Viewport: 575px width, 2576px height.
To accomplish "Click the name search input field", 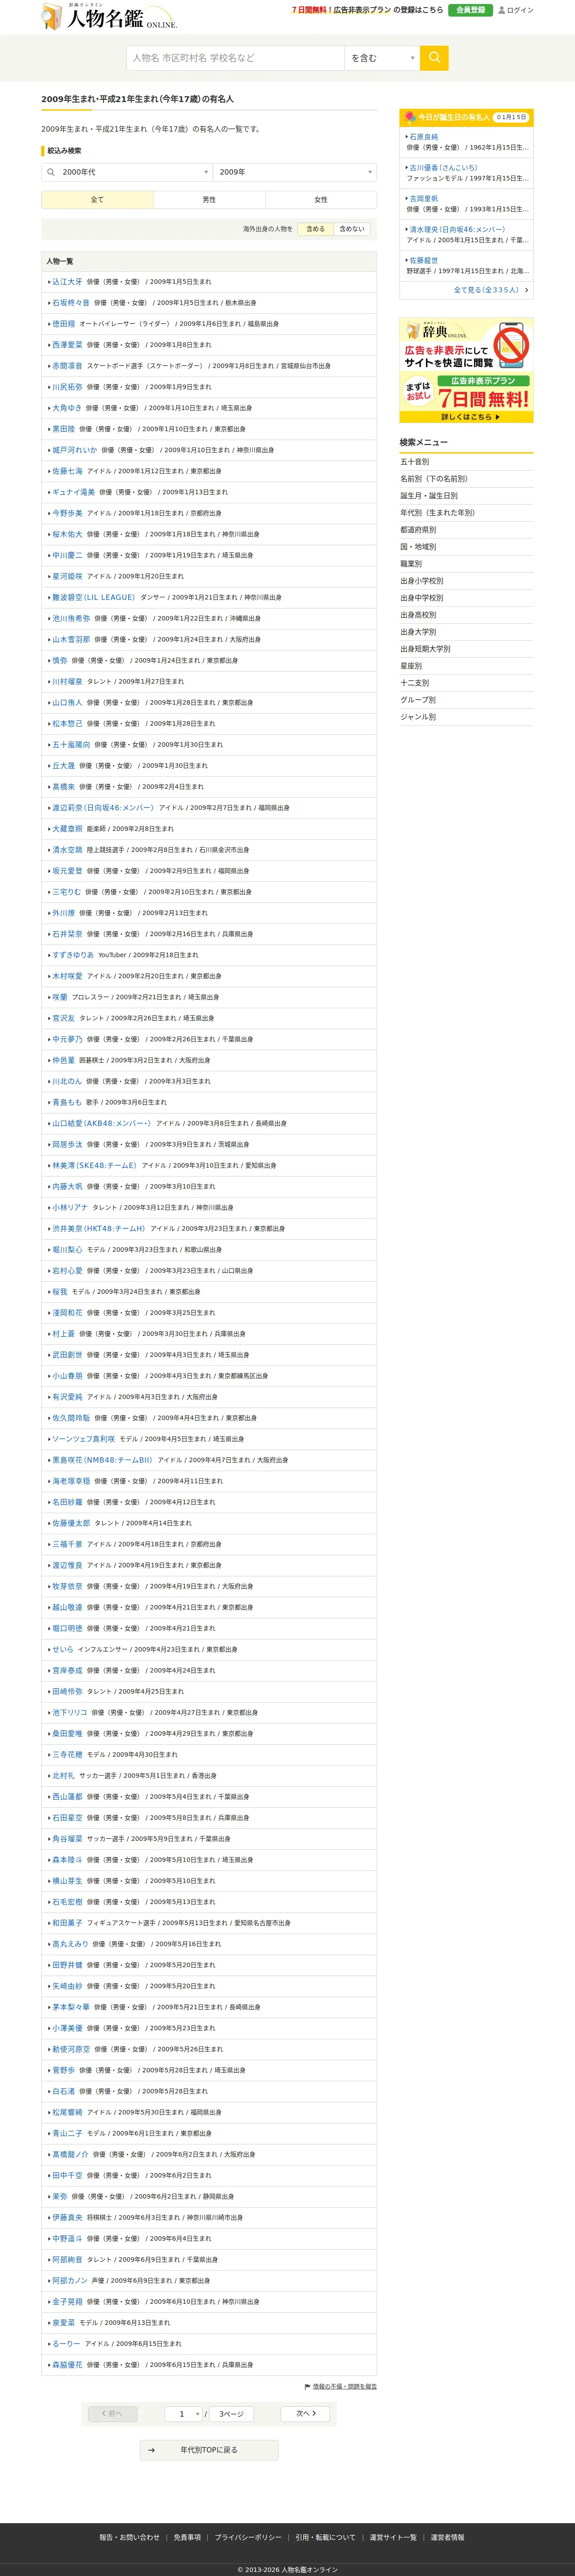I will [x=235, y=58].
